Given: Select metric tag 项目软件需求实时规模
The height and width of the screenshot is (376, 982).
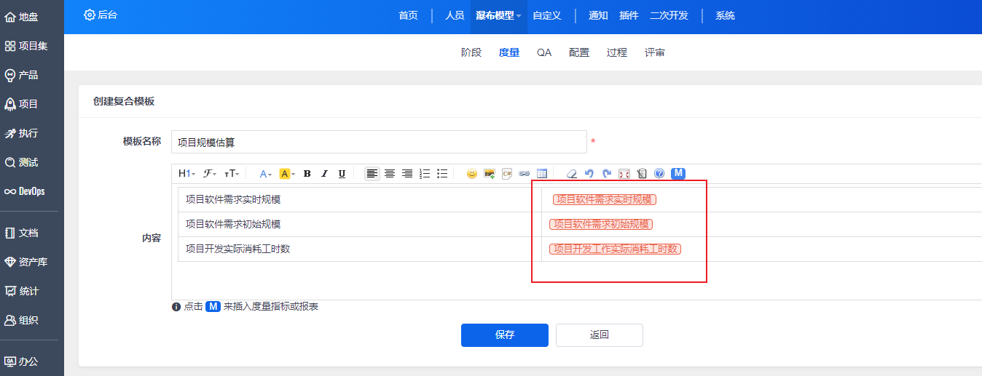Looking at the screenshot, I should tap(605, 199).
